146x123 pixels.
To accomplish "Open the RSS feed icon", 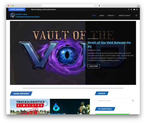I will pos(137,10).
